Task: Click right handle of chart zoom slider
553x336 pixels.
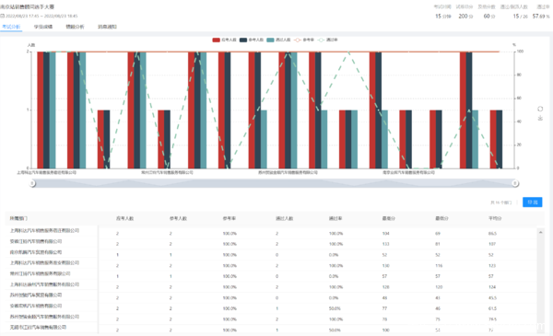Action: pyautogui.click(x=515, y=183)
